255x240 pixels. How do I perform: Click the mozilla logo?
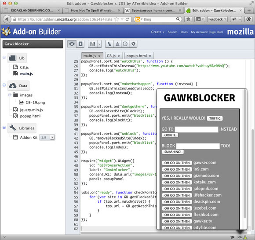[240, 32]
